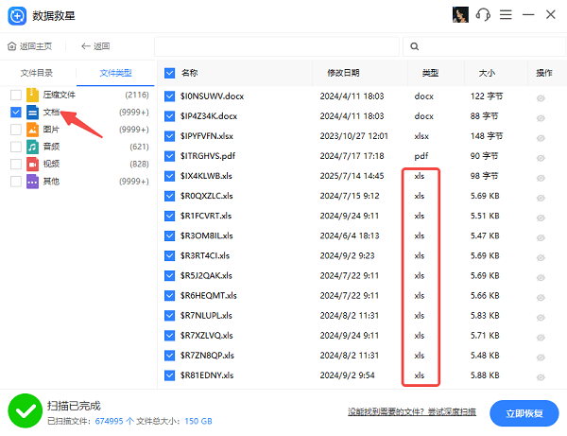Uncheck the $IPYFVFN.xlsx file checkbox
Screen dimensions: 567x436
170,136
